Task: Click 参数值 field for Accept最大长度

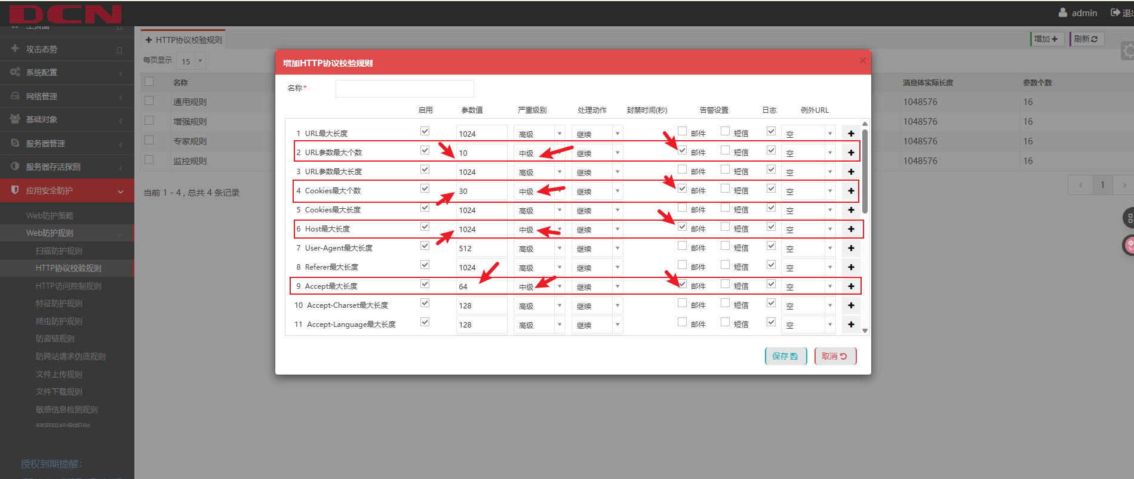Action: tap(482, 286)
